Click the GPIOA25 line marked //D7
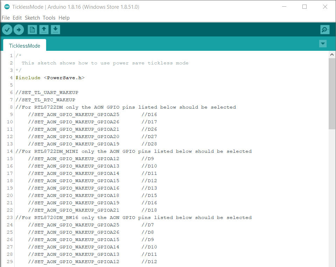Screen dimensions: 336x267 tap(91, 225)
